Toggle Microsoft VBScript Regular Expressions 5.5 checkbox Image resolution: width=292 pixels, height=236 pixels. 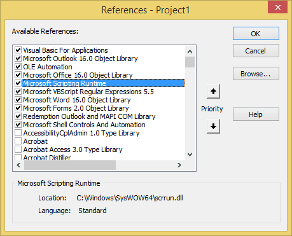coord(18,92)
